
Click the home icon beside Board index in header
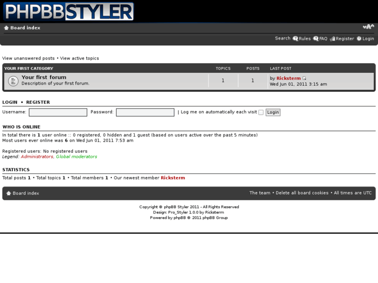pos(6,28)
